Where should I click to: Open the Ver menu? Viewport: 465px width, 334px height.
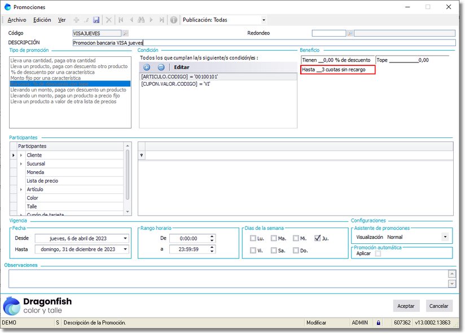(x=62, y=20)
